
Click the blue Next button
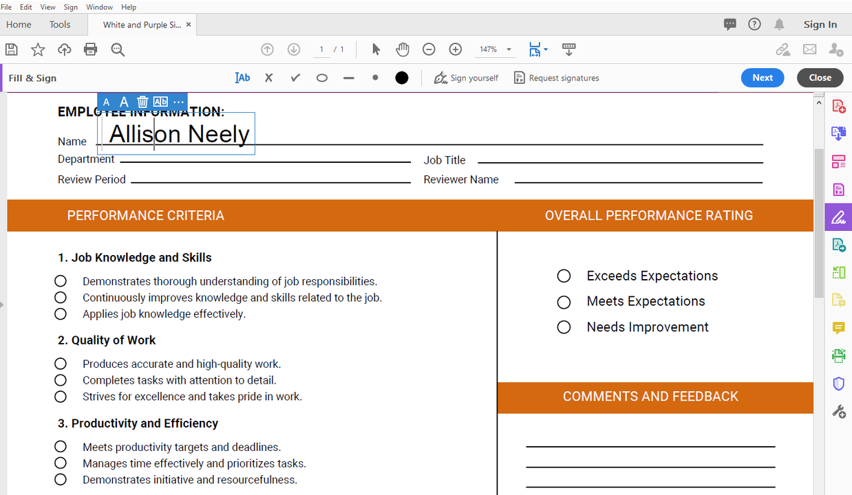762,78
